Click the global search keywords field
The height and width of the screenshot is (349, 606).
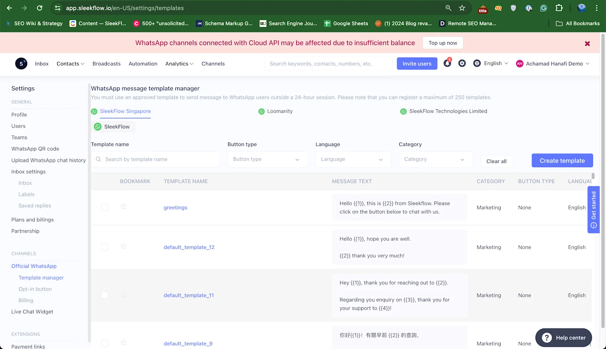pyautogui.click(x=328, y=64)
